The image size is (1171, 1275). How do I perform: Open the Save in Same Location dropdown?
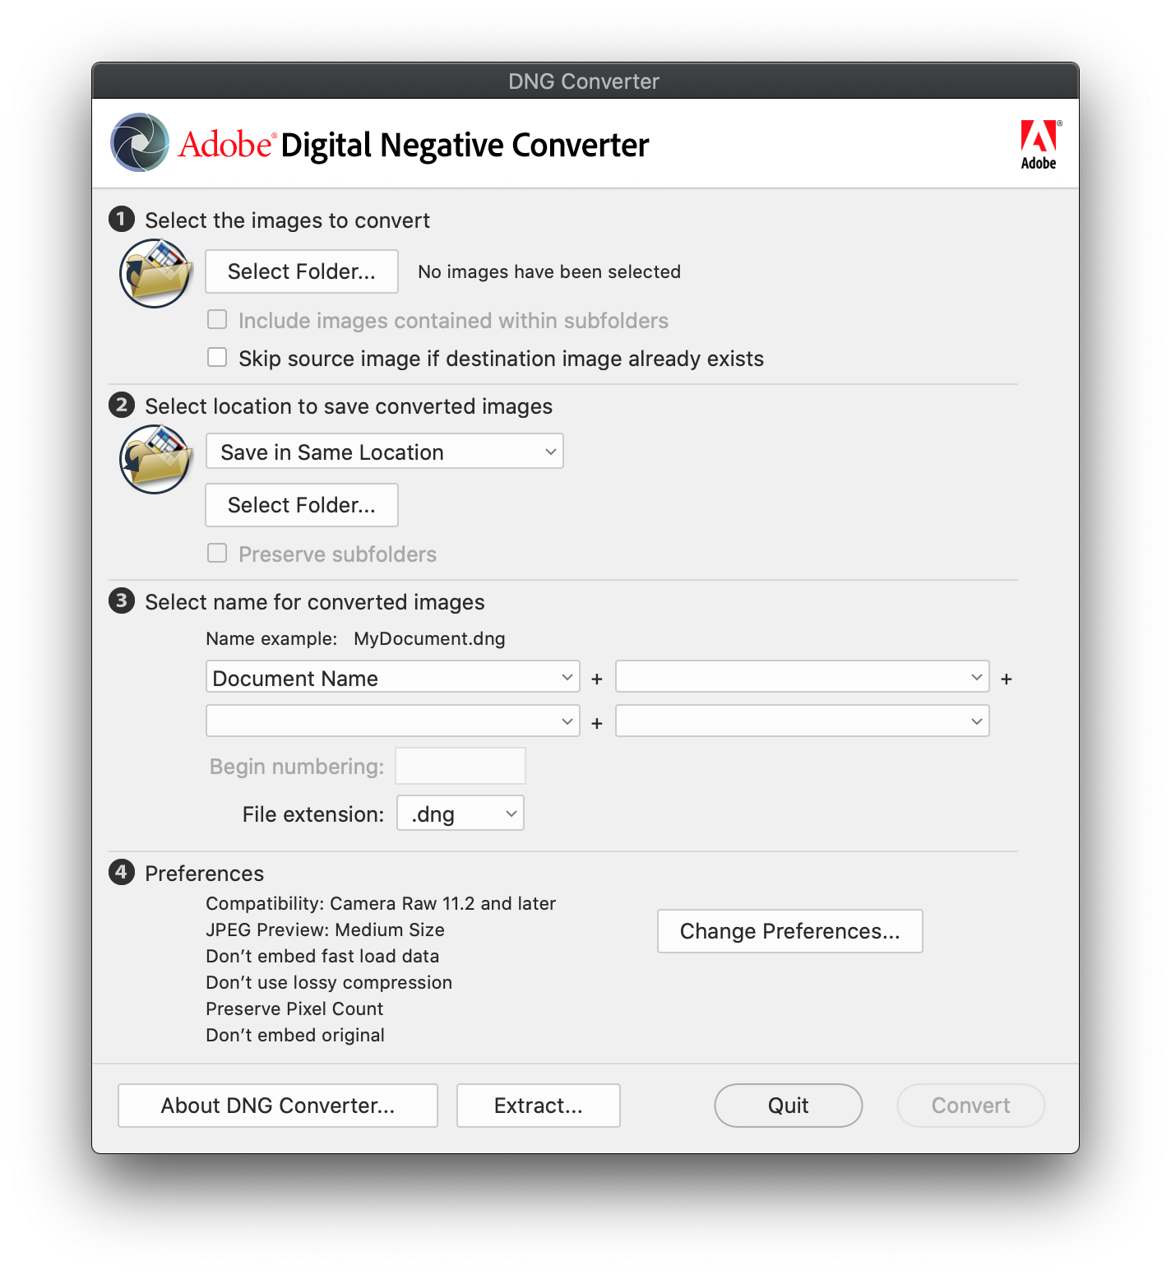(384, 452)
